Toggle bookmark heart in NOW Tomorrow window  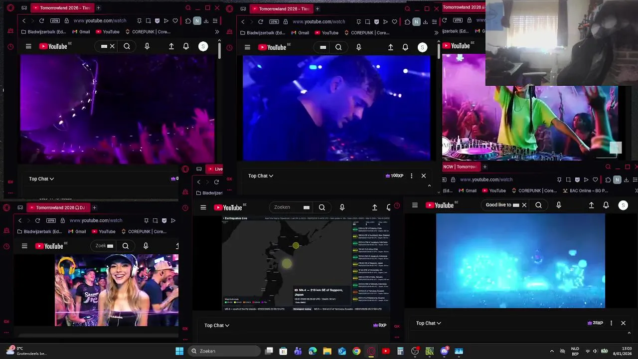[595, 179]
